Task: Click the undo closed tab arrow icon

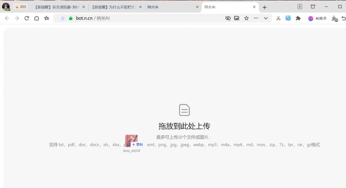Action: [343, 19]
